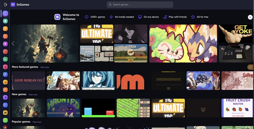Open the purple star category in sidebar
254x129 pixels.
click(5, 44)
